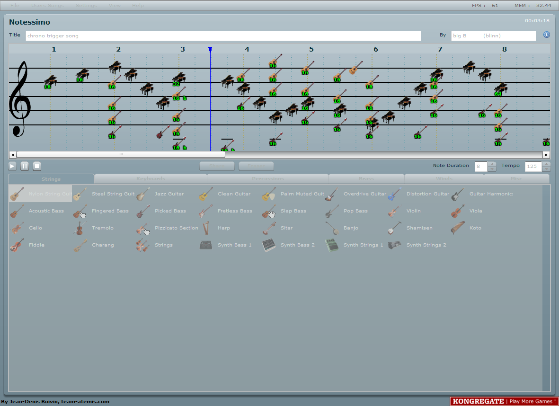The width and height of the screenshot is (559, 406).
Task: Click the blue playhead marker on timeline
Action: pyautogui.click(x=210, y=50)
